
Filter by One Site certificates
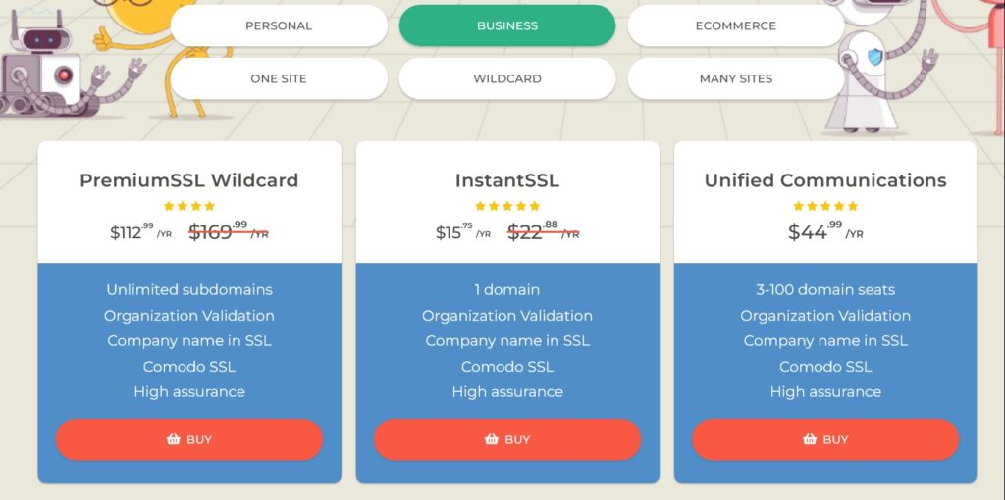pos(279,78)
